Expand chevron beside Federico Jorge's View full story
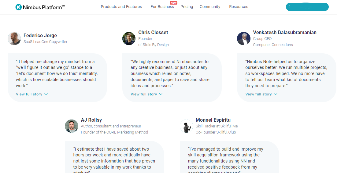 [x=46, y=94]
